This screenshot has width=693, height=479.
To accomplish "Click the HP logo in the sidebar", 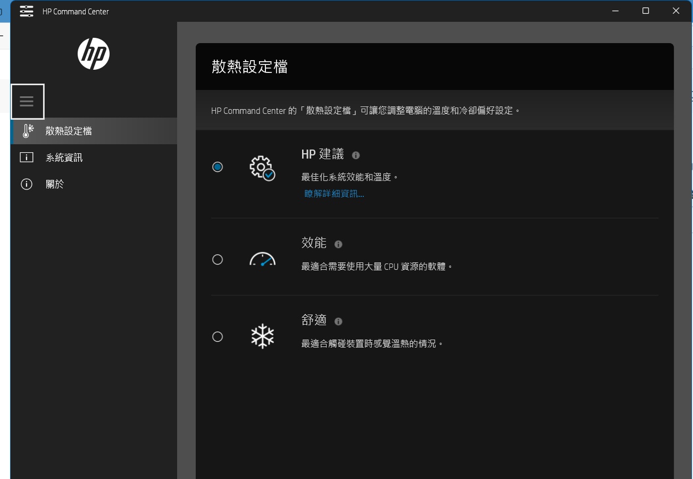I will tap(94, 53).
